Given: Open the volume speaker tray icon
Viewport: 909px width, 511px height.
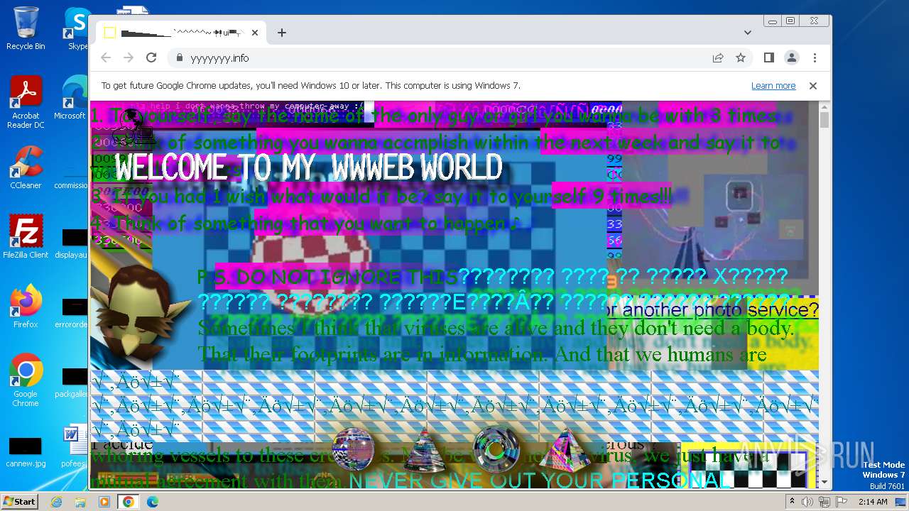Looking at the screenshot, I should pos(807,502).
